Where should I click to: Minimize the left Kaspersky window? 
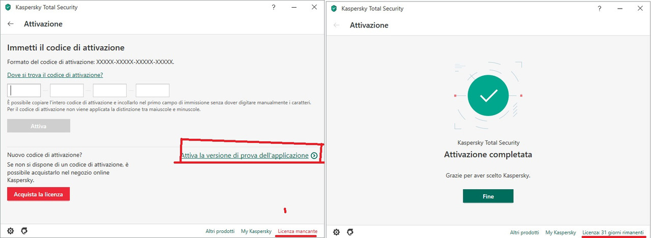click(x=294, y=8)
